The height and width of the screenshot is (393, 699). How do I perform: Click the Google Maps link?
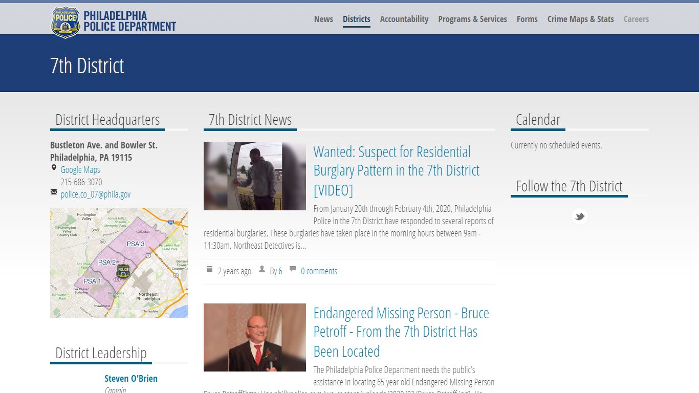point(80,170)
